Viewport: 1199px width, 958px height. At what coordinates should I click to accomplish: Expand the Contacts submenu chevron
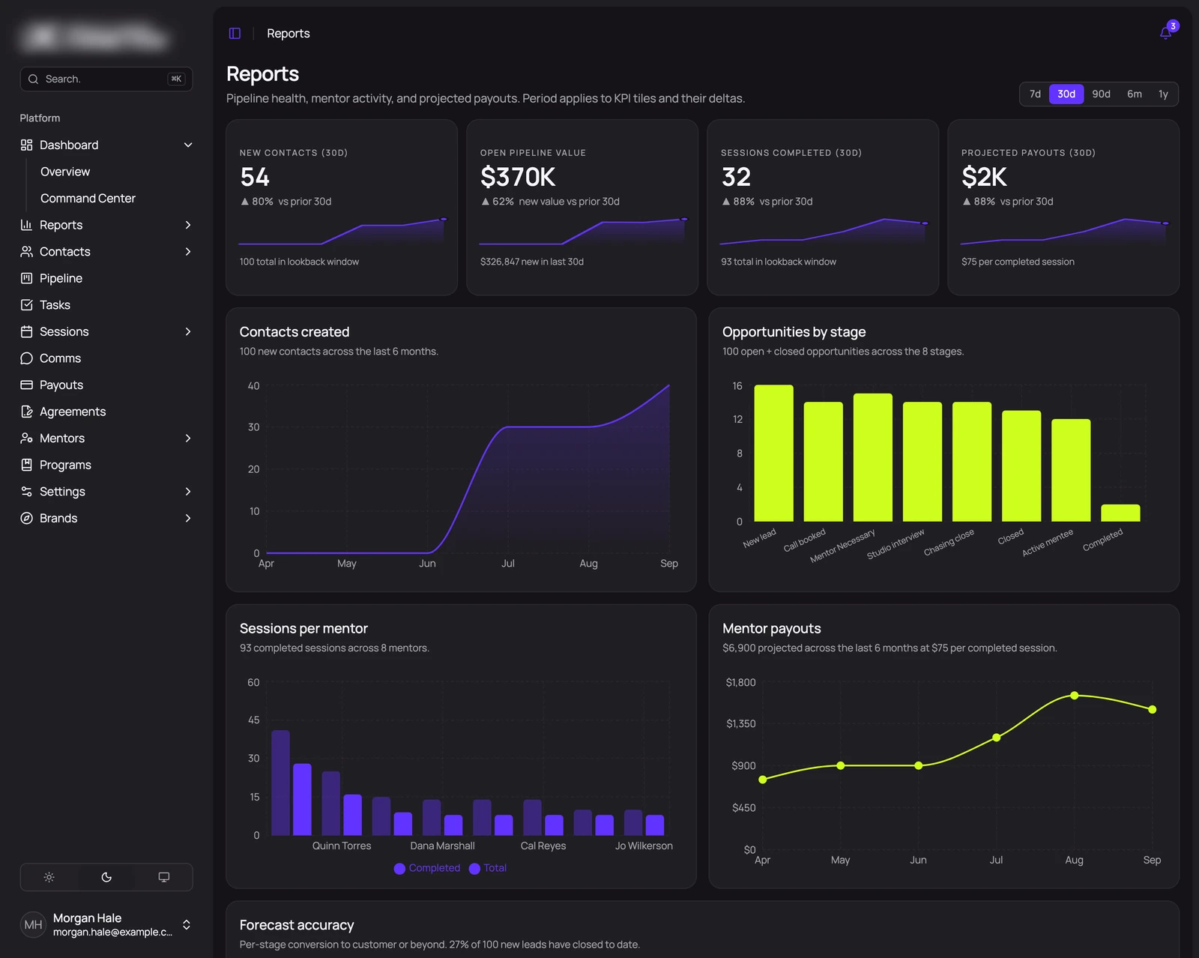(188, 252)
